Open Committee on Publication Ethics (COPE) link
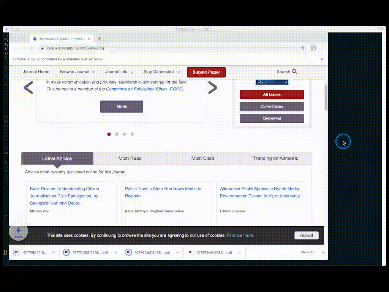This screenshot has width=389, height=292. 145,89
